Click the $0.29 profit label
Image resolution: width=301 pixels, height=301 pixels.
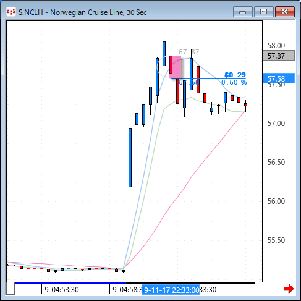(x=235, y=75)
